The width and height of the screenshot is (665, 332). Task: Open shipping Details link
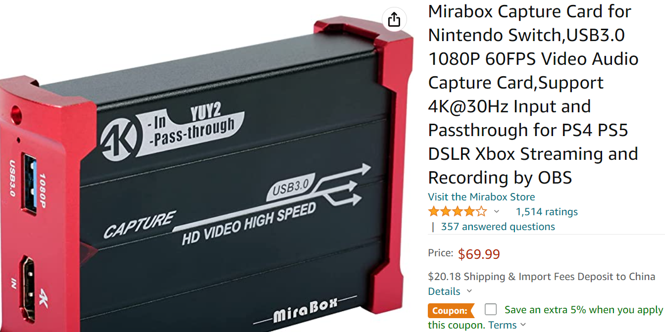(444, 291)
